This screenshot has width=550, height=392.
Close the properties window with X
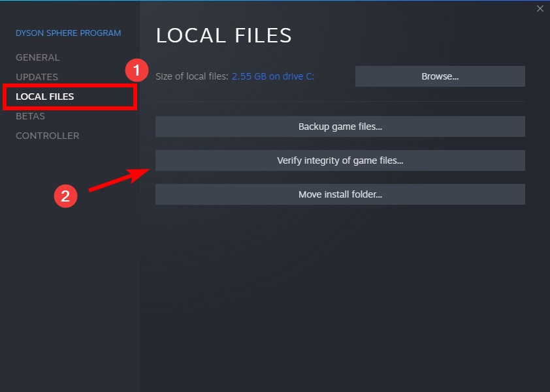pyautogui.click(x=540, y=8)
